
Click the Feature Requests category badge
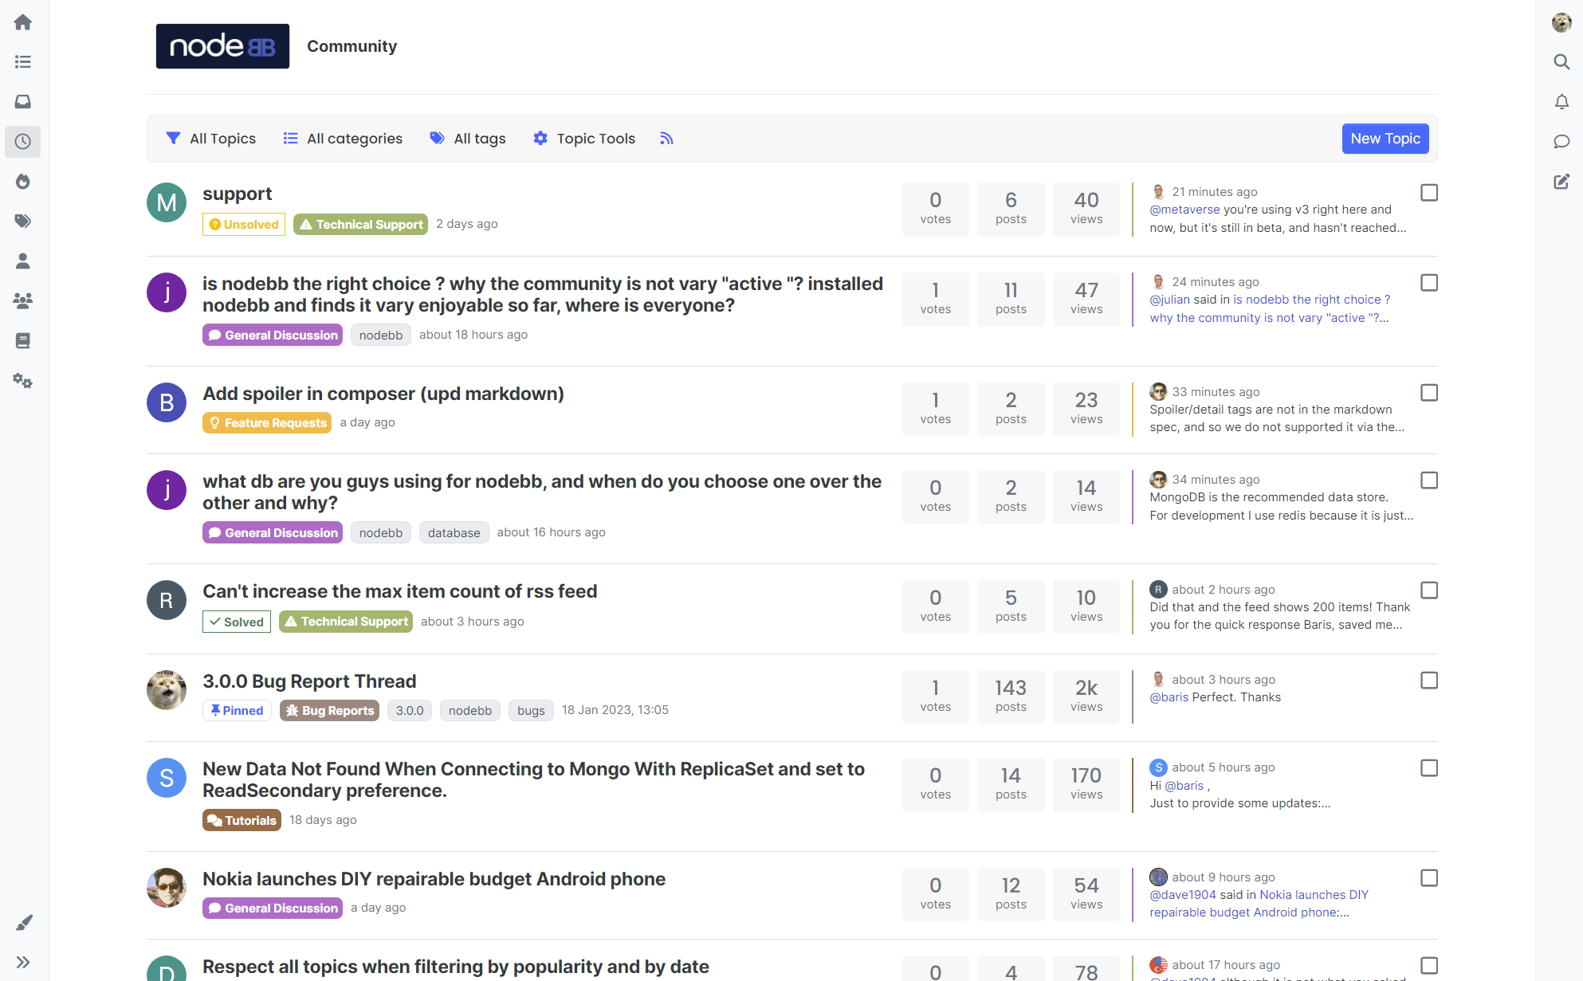click(x=267, y=423)
